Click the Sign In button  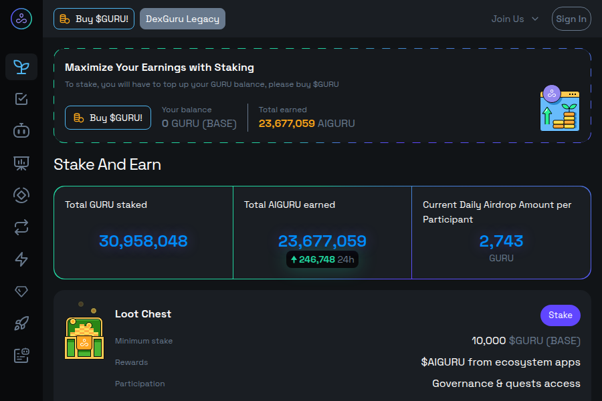[x=571, y=19]
